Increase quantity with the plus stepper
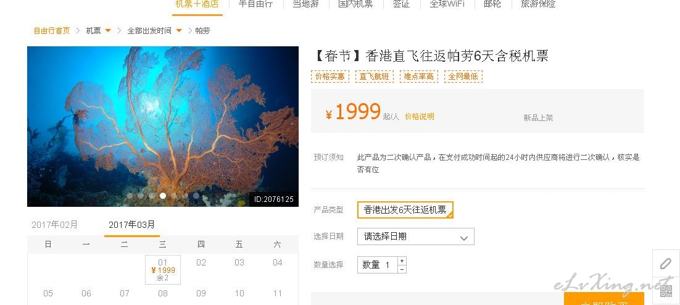 (402, 261)
